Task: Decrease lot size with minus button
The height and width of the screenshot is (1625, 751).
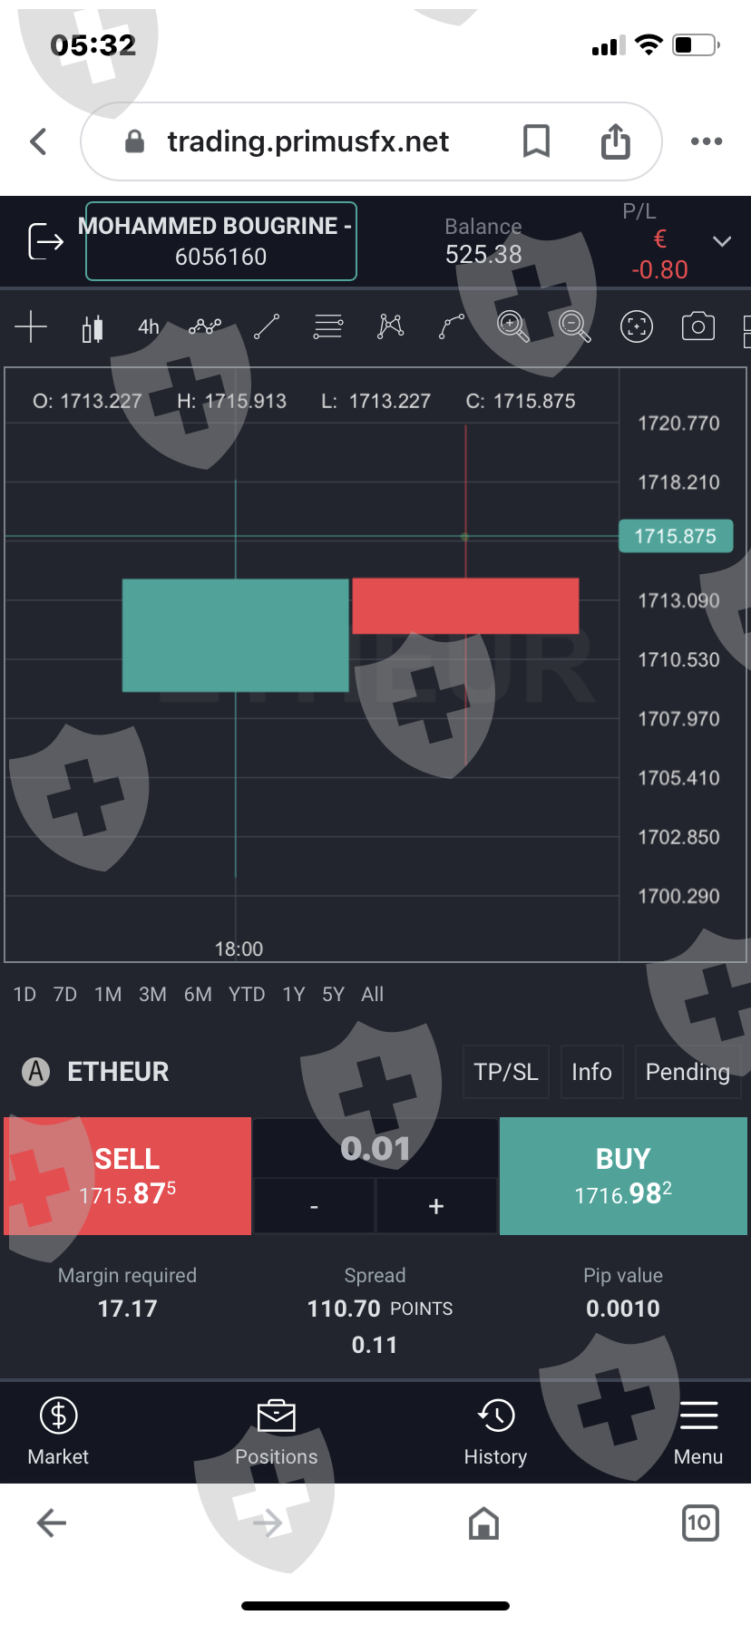Action: pos(314,1206)
